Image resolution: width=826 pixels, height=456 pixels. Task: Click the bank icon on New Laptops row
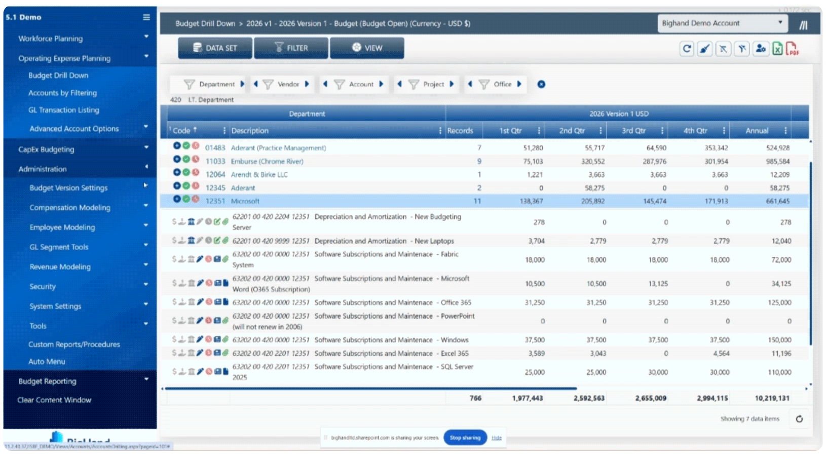tap(191, 240)
